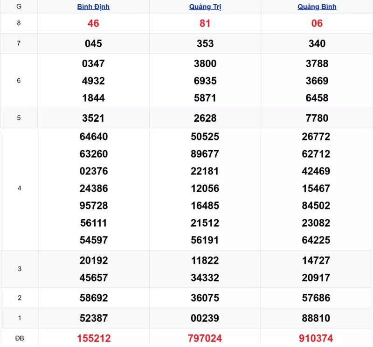
Task: Select the prize-5 number 2628
Action: tap(205, 118)
